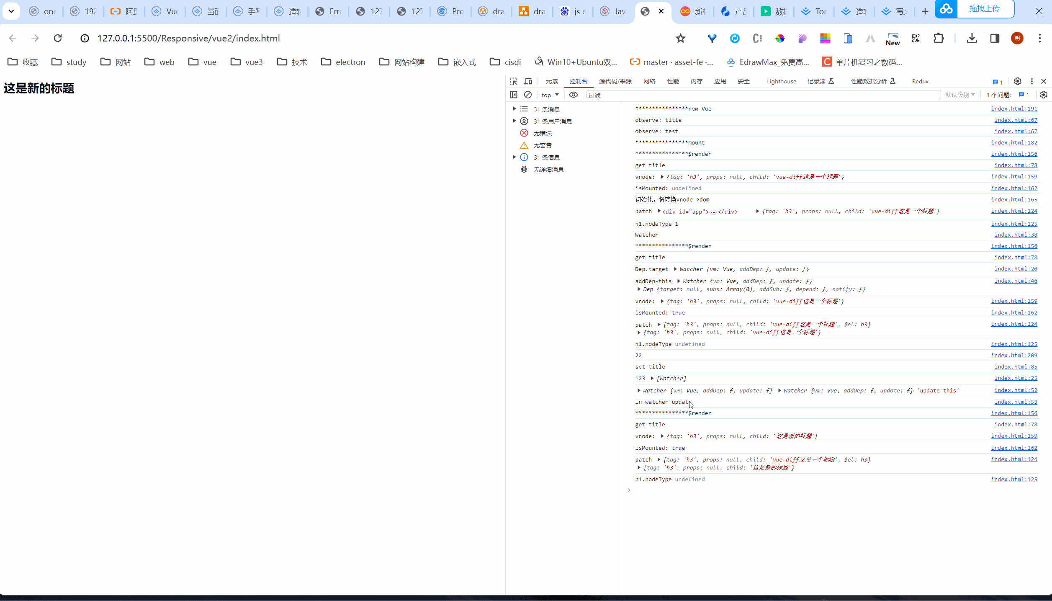The width and height of the screenshot is (1052, 601).
Task: Reload the page
Action: [x=58, y=39]
